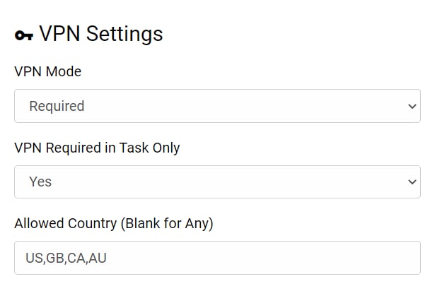
Task: Open the VPN Mode dropdown
Action: 217,106
